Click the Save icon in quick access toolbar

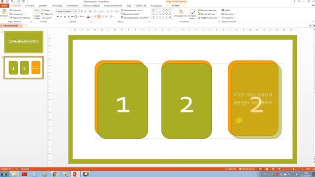tap(7, 1)
